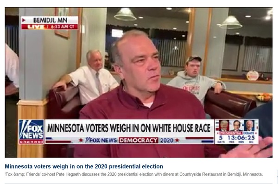Click the Presidential Debate countdown box
Screen dimensions: 278x184
(x=237, y=132)
